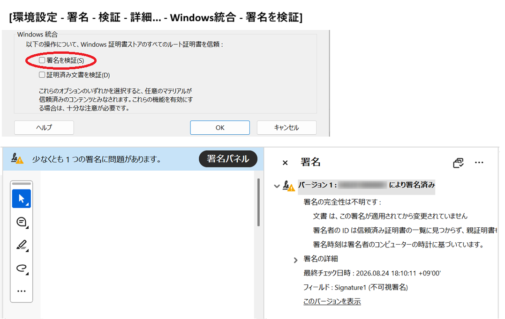
Task: Select the 最終チェック日時 line
Action: pyautogui.click(x=372, y=273)
